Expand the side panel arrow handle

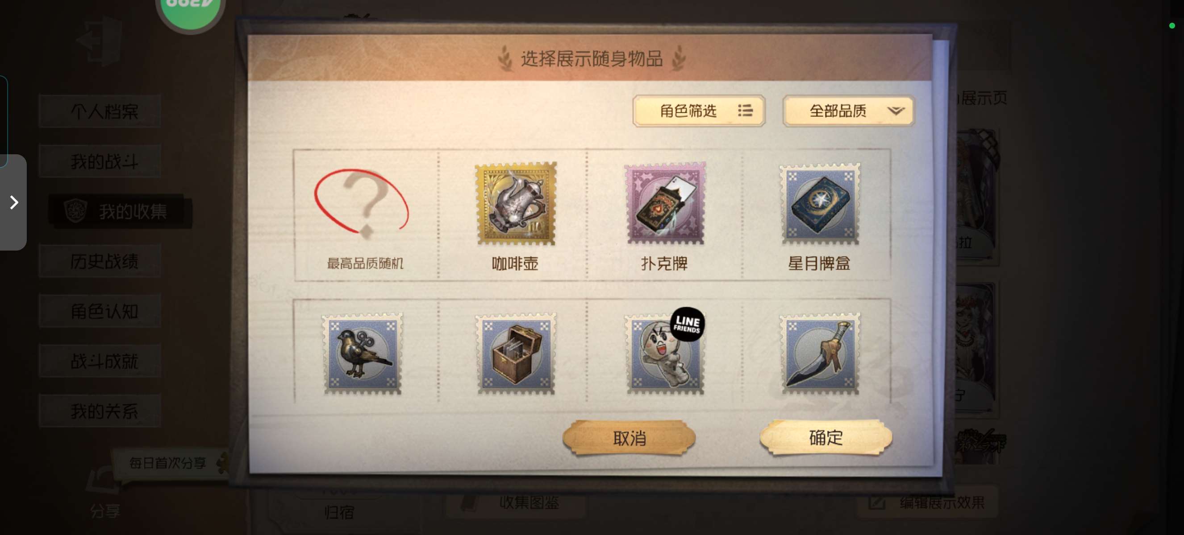click(13, 202)
